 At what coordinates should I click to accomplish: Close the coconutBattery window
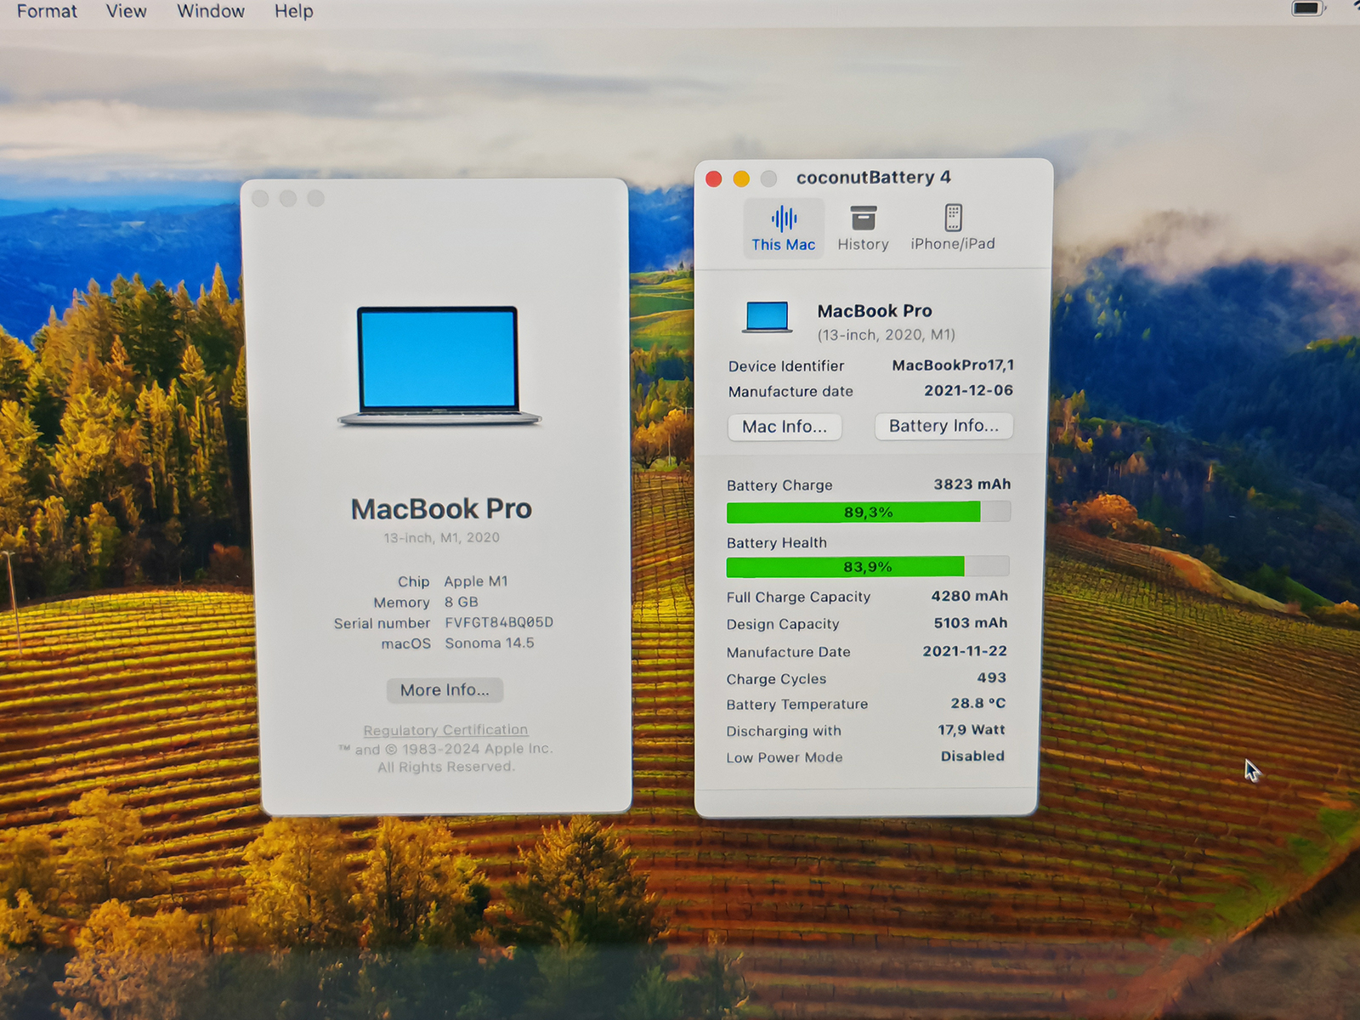pyautogui.click(x=714, y=178)
